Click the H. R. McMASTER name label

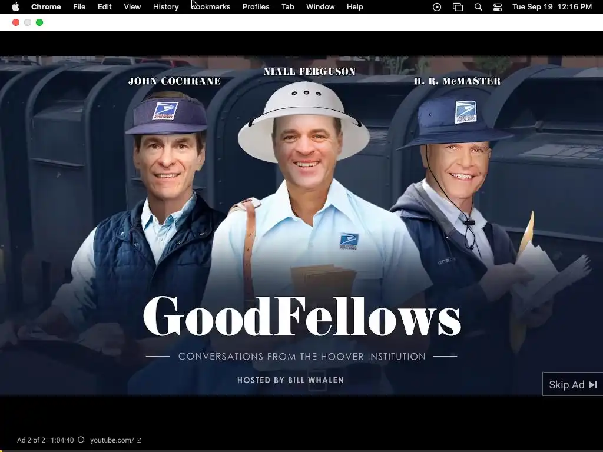point(457,81)
